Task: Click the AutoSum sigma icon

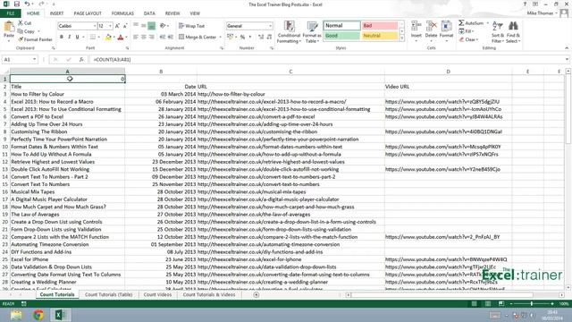Action: (461, 23)
